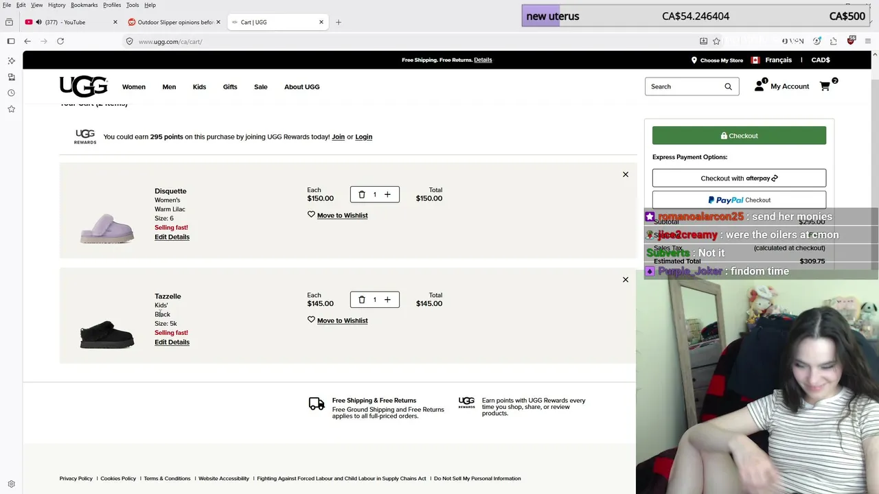Open the File menu
Screen dimensions: 879x494
click(x=7, y=5)
